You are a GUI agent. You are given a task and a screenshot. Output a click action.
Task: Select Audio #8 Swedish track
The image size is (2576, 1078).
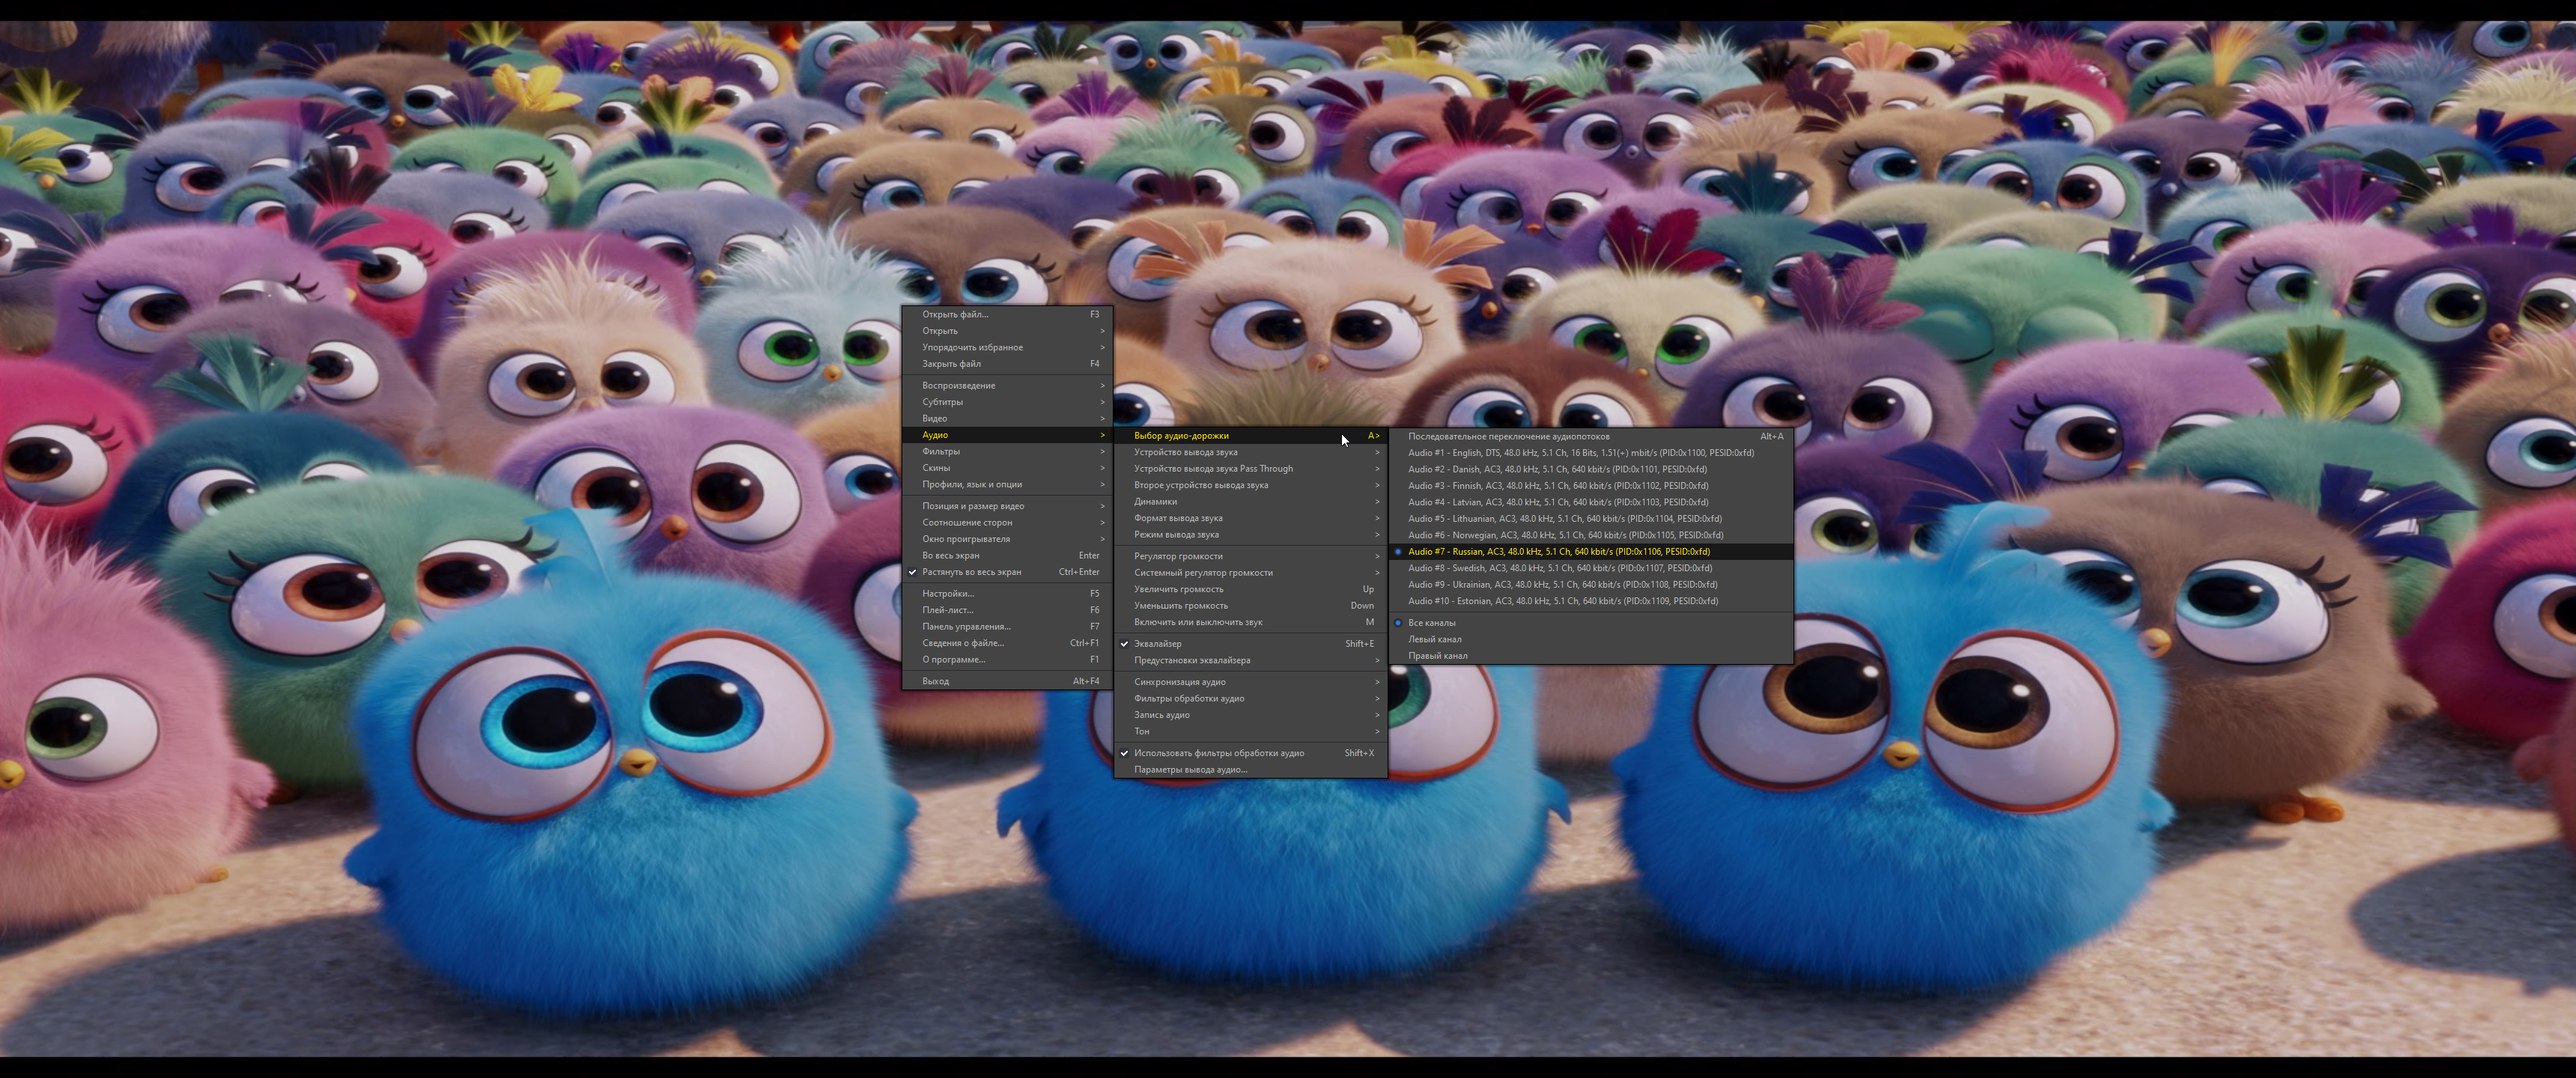coord(1591,568)
